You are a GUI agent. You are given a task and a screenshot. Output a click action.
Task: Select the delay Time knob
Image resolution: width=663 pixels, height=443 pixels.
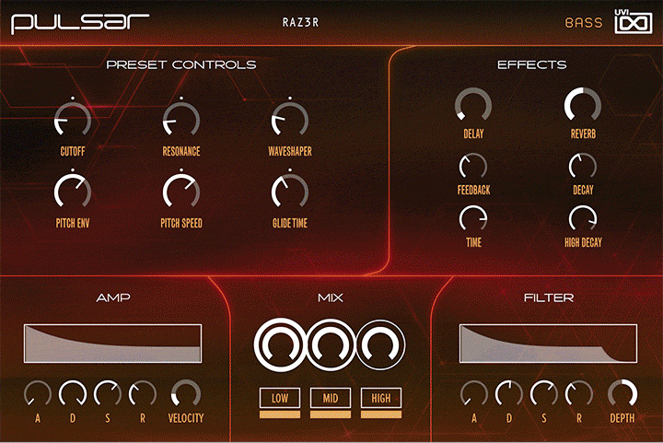coord(473,219)
